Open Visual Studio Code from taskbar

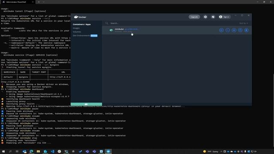pyautogui.click(x=52, y=151)
